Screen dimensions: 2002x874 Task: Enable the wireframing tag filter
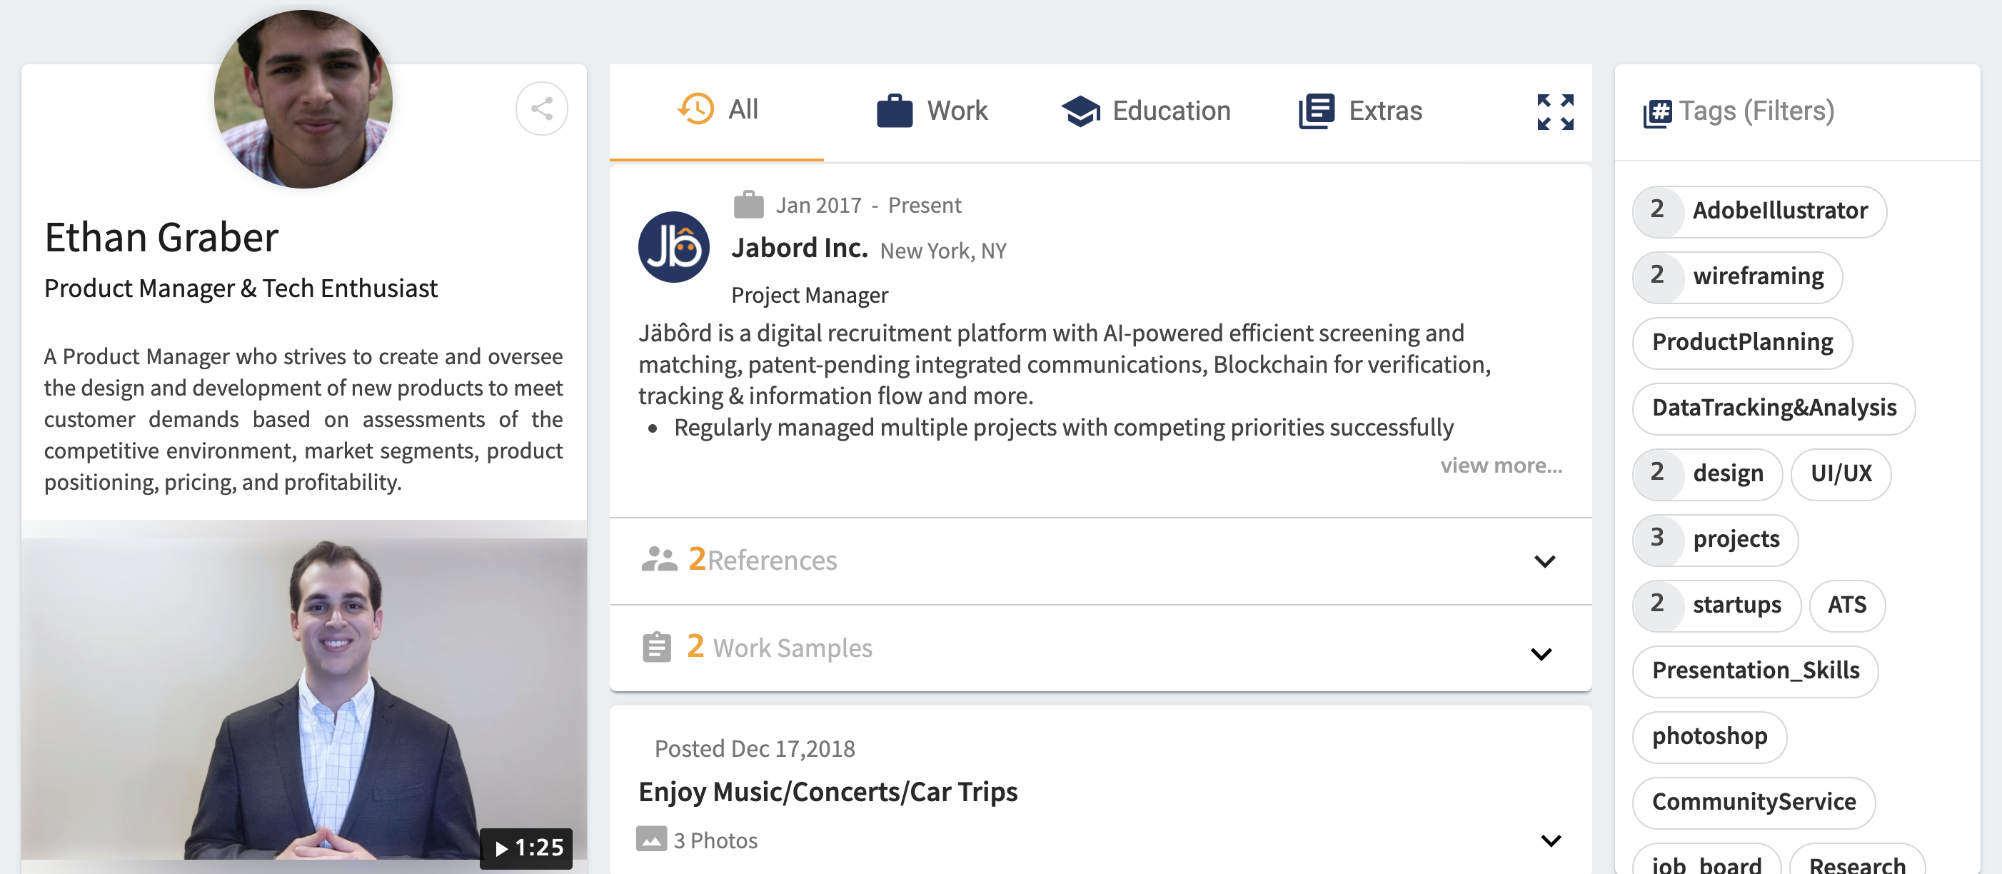tap(1738, 277)
